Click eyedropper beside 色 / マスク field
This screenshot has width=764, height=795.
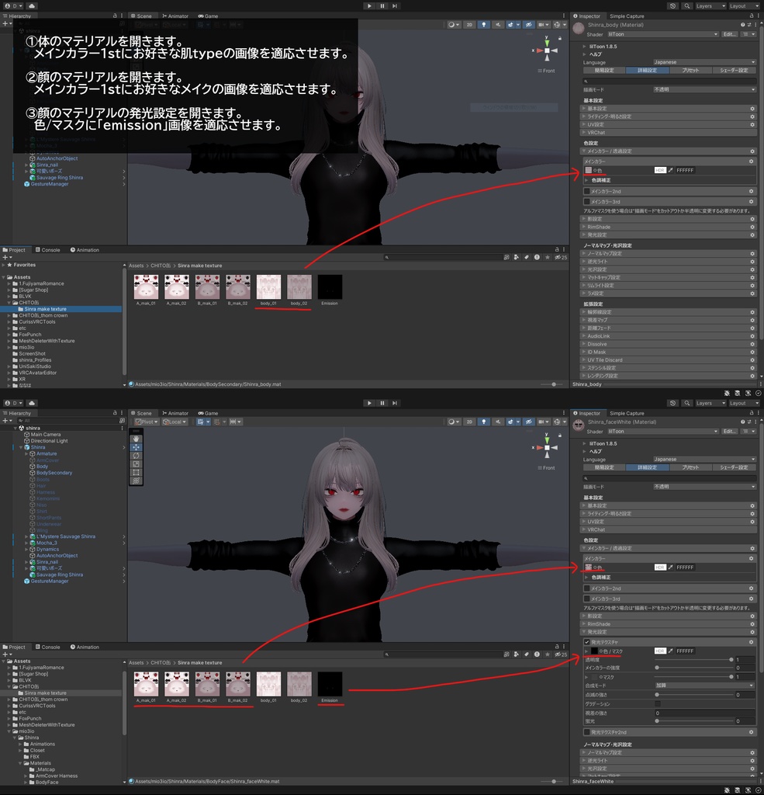pyautogui.click(x=671, y=651)
